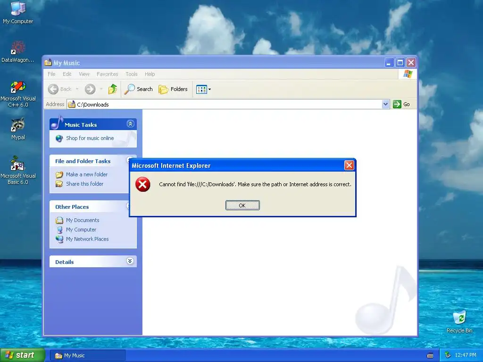Close the Microsoft Internet Explorer error dialog

(x=349, y=165)
